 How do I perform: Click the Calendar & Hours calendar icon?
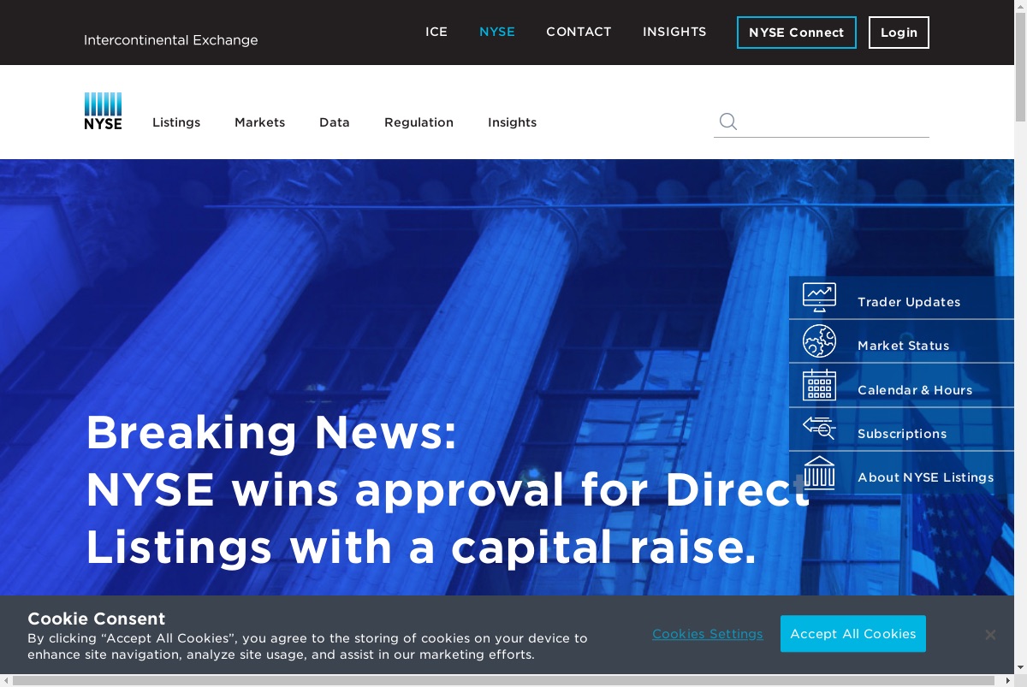pos(819,385)
